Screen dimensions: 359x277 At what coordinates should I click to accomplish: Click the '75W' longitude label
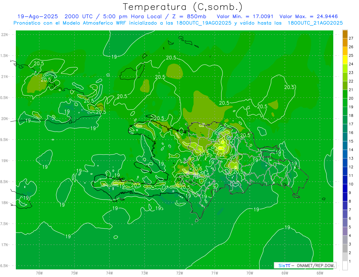point(74,273)
